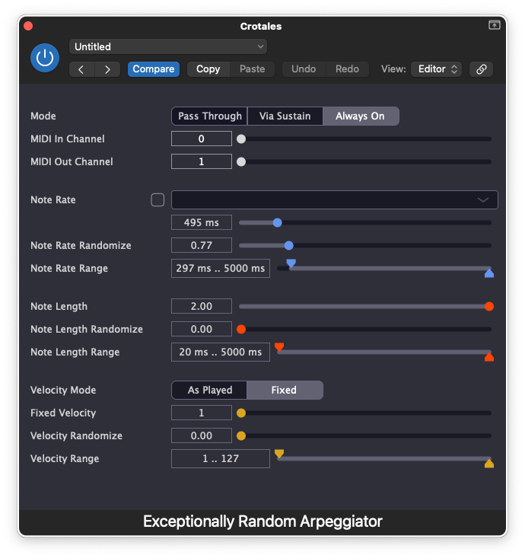525x558 pixels.
Task: Go to next preset with right arrow
Action: click(x=107, y=69)
